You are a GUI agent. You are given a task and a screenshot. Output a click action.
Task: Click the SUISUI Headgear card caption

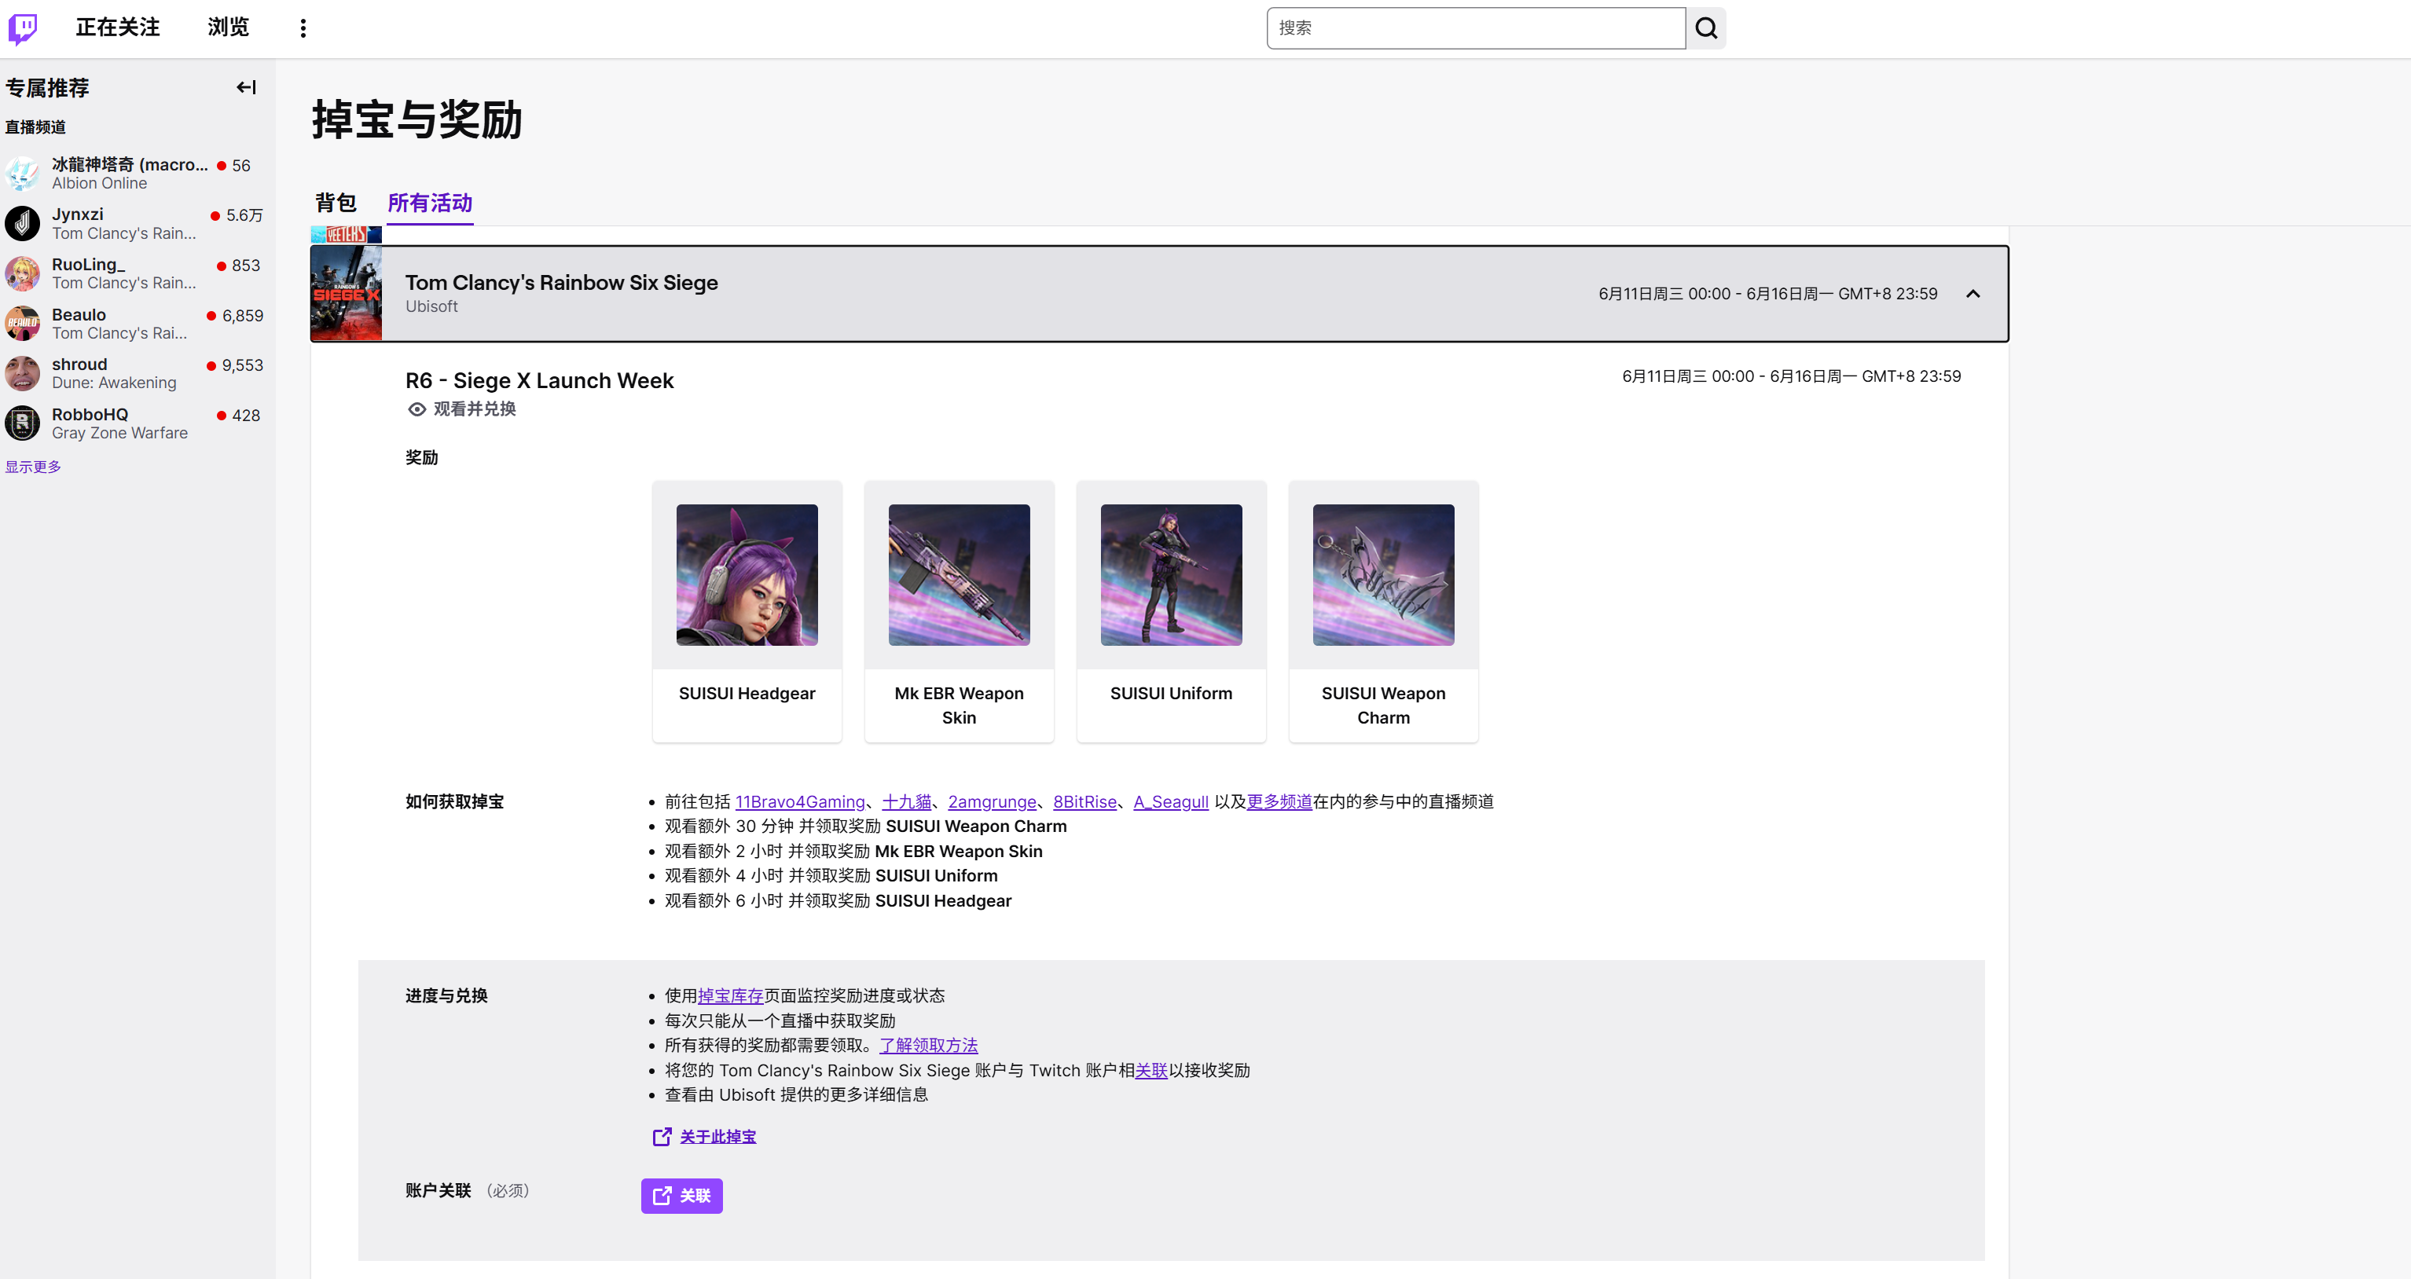click(x=747, y=693)
